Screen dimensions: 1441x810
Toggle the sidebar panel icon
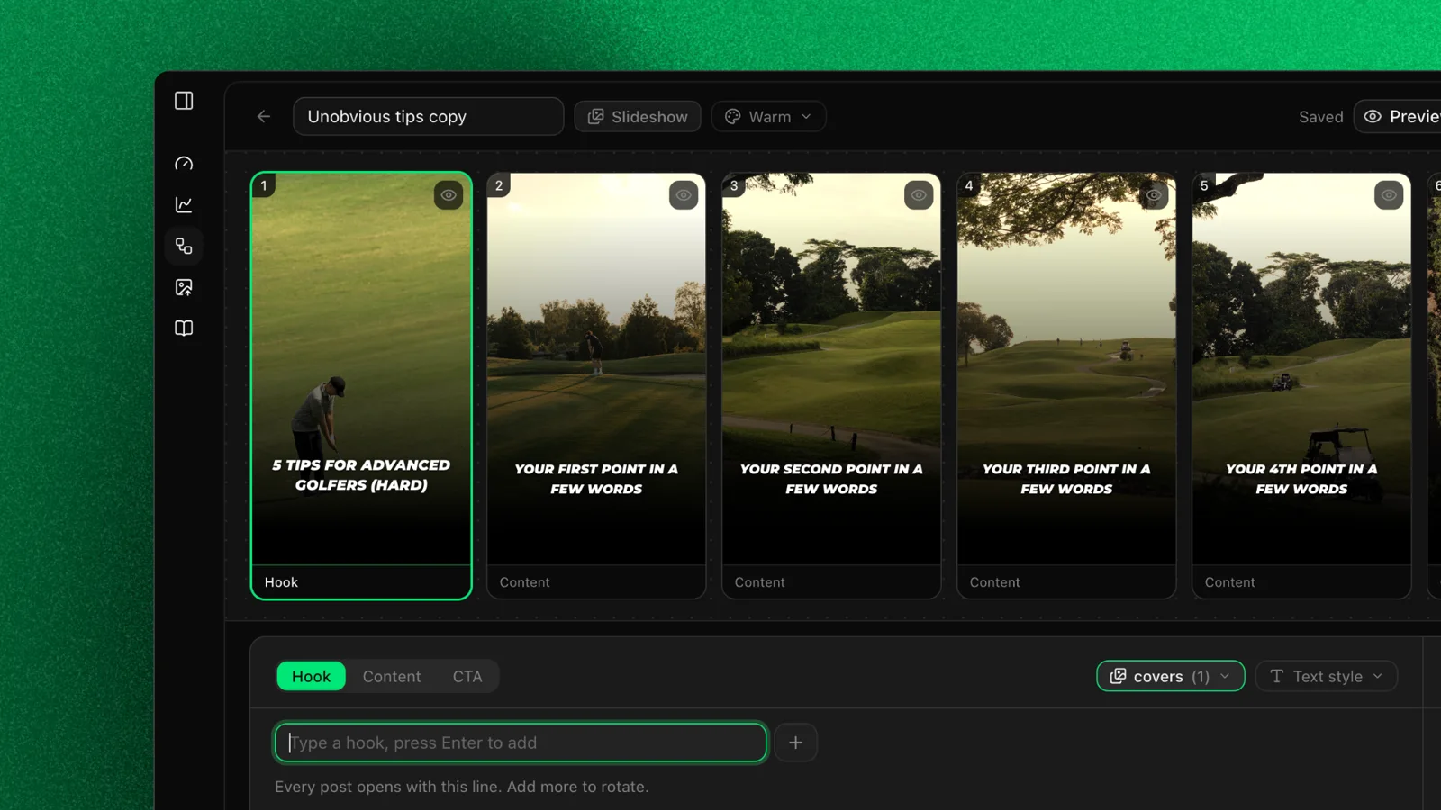click(184, 101)
